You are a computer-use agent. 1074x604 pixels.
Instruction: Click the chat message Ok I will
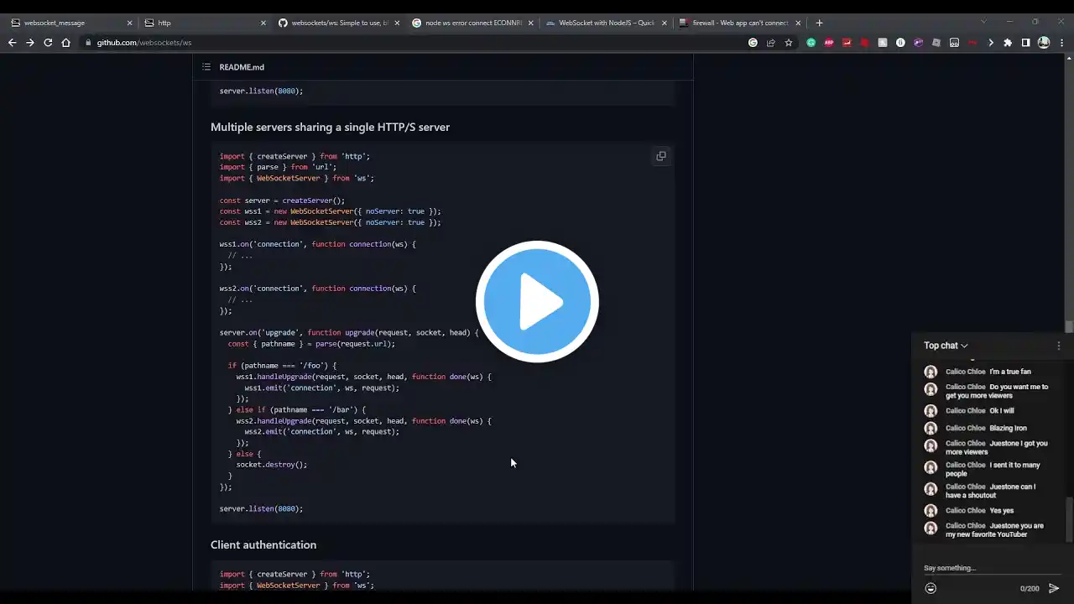coord(1002,411)
